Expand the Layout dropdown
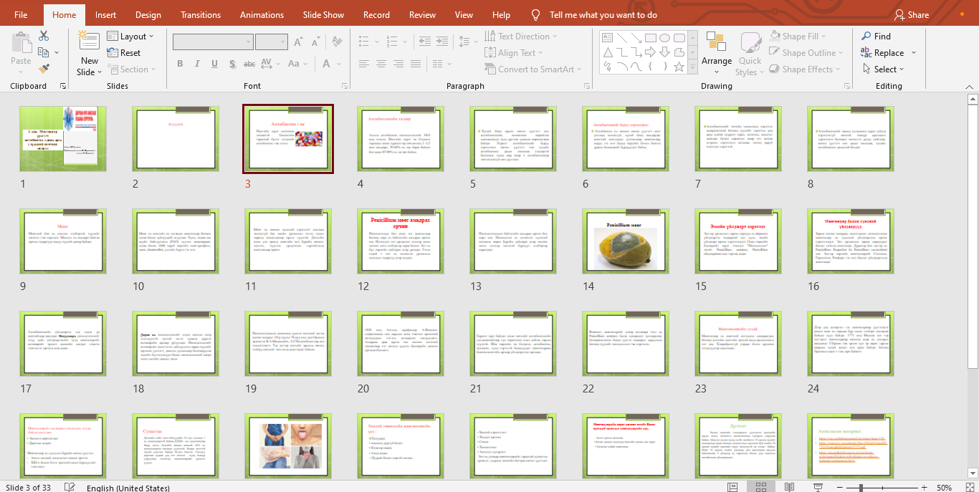The width and height of the screenshot is (979, 492). coord(132,37)
